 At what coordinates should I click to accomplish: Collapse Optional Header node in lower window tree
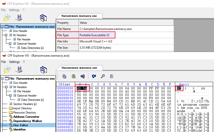click(10, 96)
